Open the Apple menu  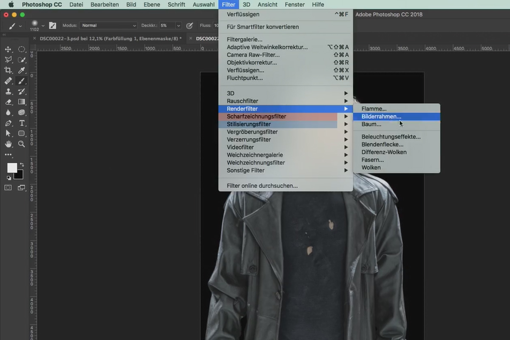click(x=11, y=5)
